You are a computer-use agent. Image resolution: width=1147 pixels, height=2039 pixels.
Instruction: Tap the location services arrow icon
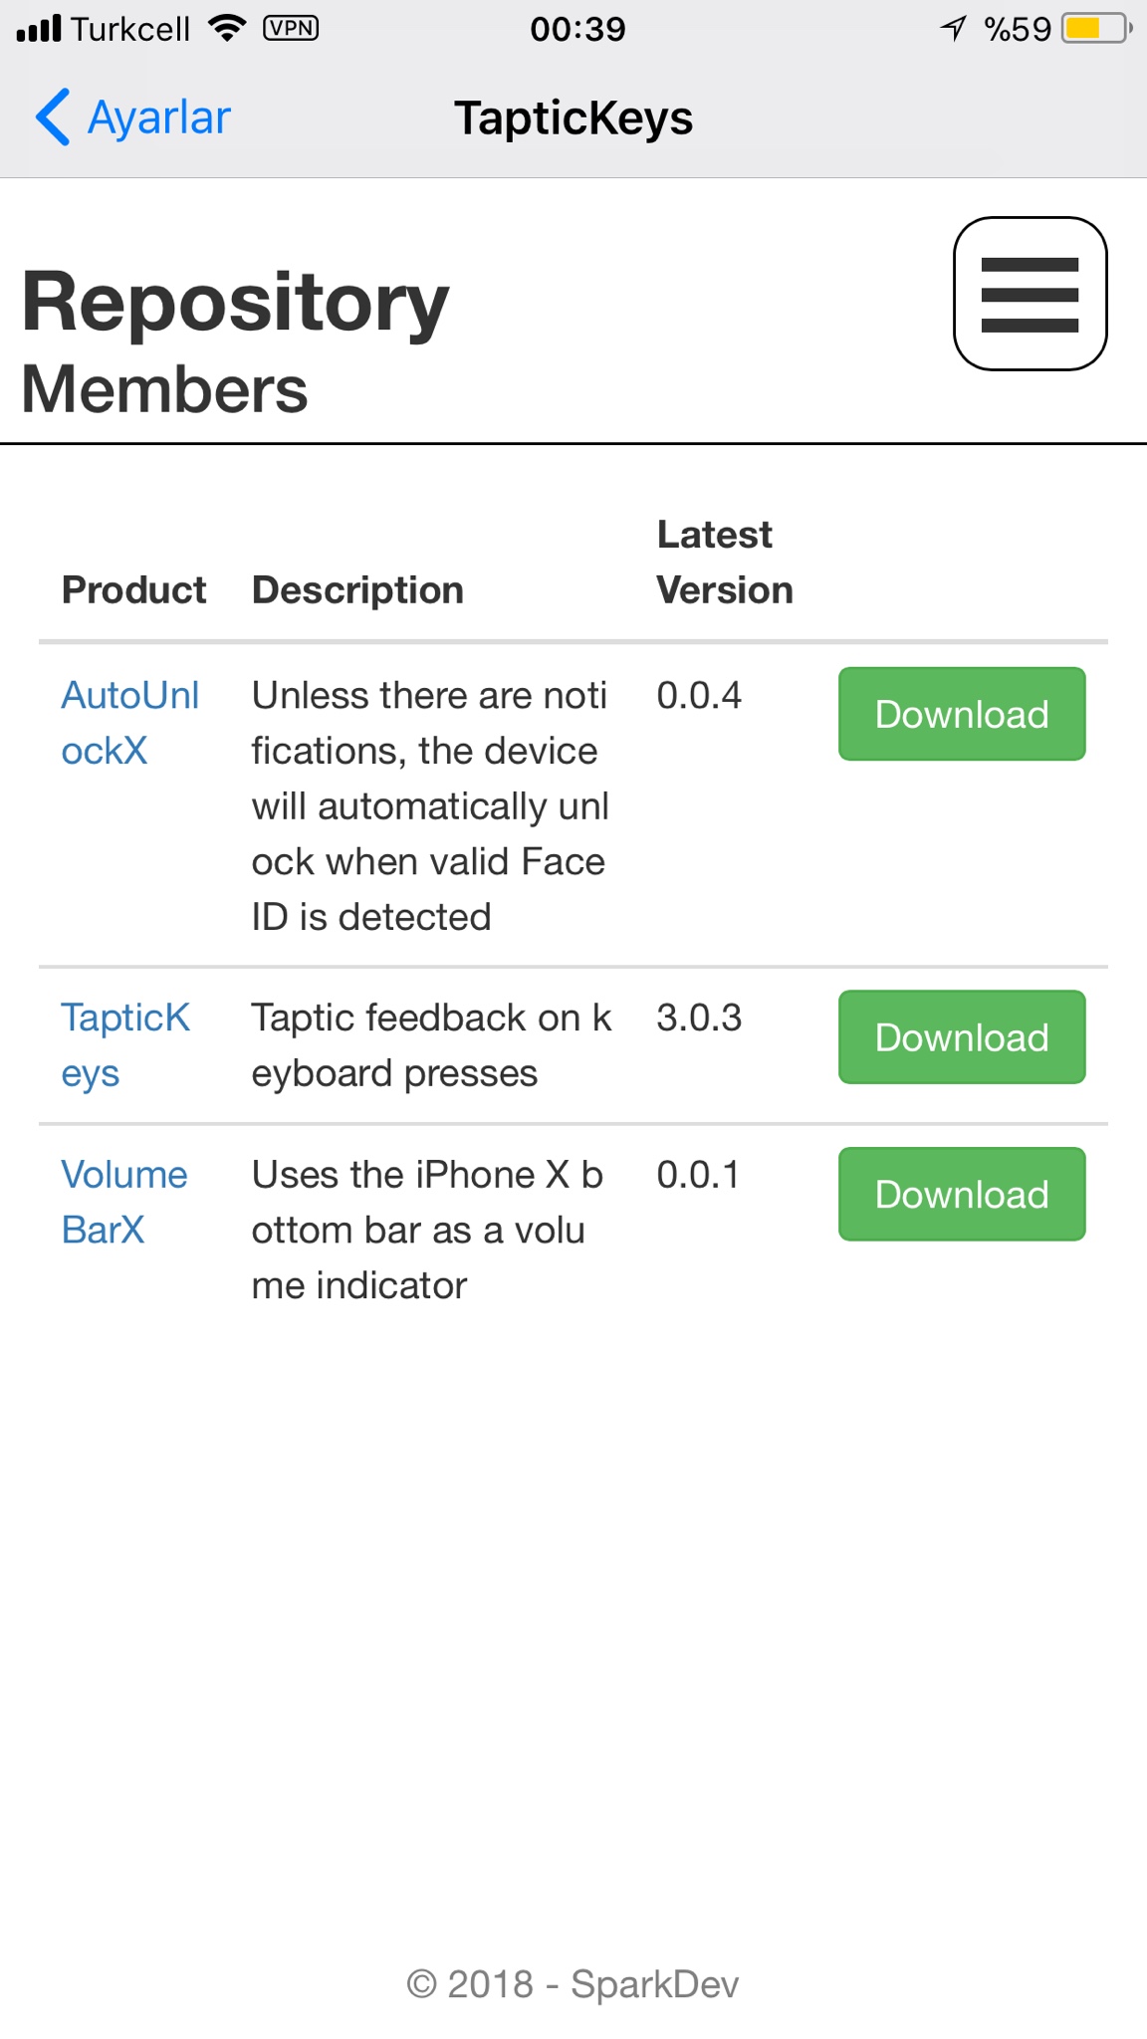(x=954, y=28)
